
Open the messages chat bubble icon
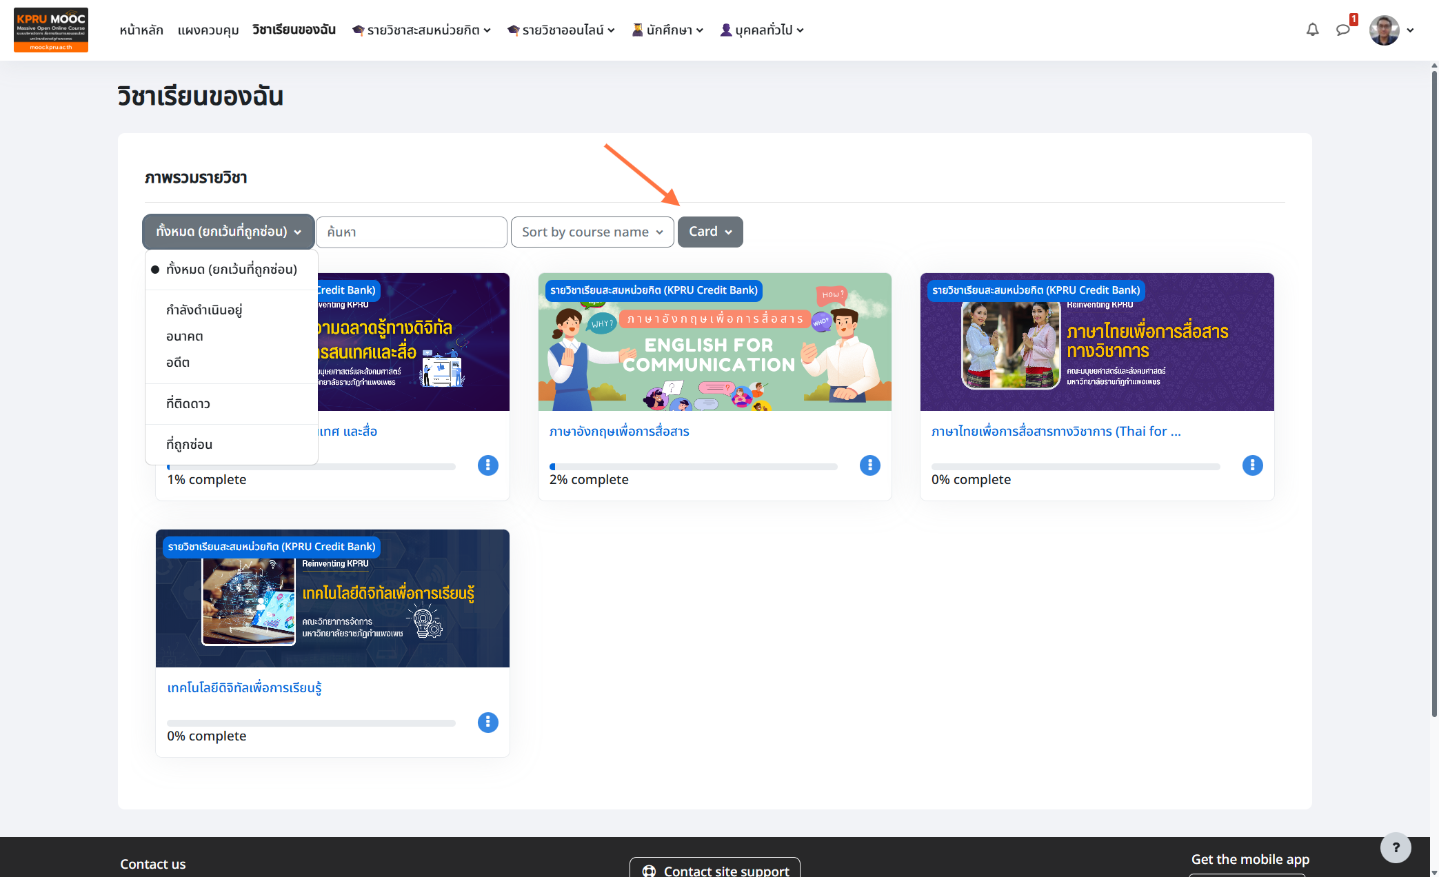pyautogui.click(x=1342, y=30)
